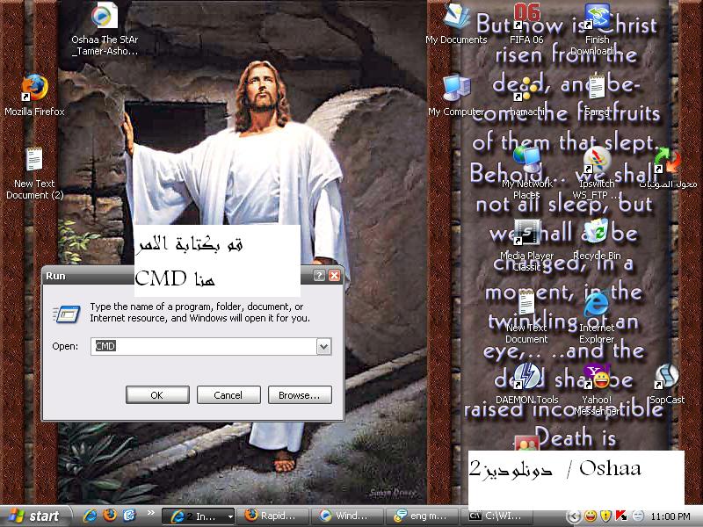
Task: Click OK in the Run dialog
Action: (x=157, y=394)
